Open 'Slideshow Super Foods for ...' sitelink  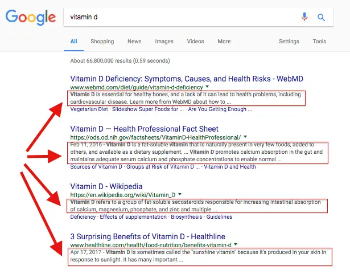(x=148, y=109)
